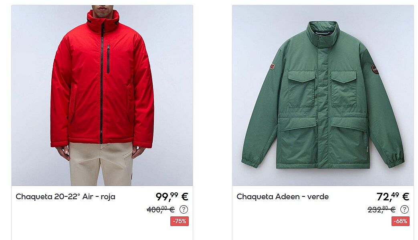Click crossed-out 232,80 € original price
Viewport: 418px width, 240px height.
tap(382, 210)
